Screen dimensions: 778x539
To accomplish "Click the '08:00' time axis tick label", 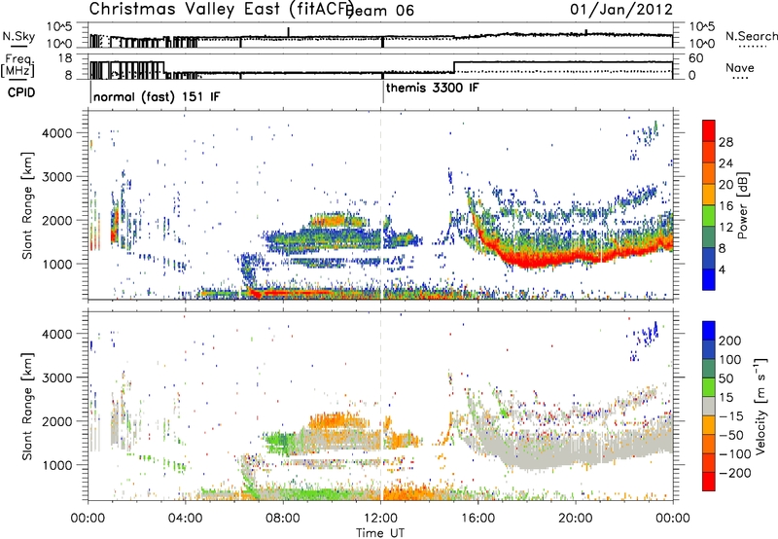I will [x=283, y=519].
